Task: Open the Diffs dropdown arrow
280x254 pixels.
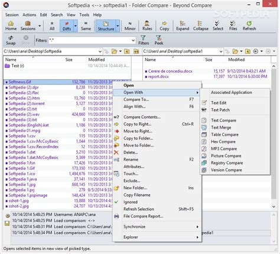Action: coord(76,26)
